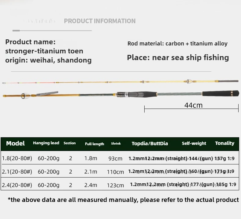Click the 'origin: weihai, shandong' line
Viewport: 241px width, 219px height.
[48, 60]
